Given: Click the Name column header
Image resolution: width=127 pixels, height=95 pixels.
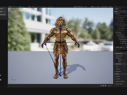Looking at the screenshot, I should [116, 12].
